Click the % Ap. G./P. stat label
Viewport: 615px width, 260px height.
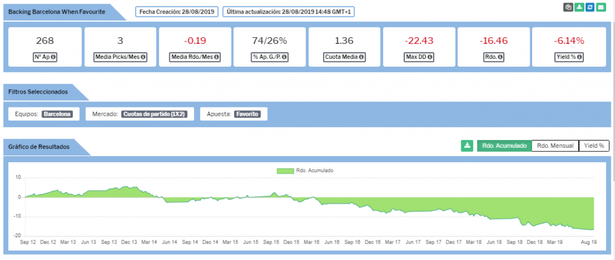(267, 58)
